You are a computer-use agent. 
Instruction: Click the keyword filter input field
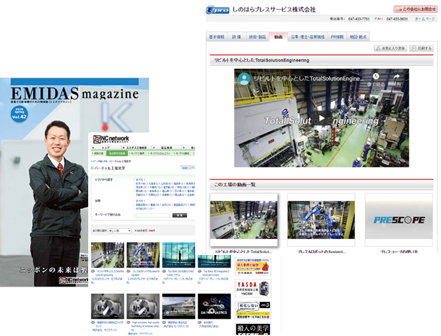click(x=153, y=215)
